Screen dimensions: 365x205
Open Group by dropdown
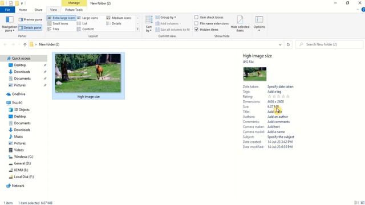(166, 18)
